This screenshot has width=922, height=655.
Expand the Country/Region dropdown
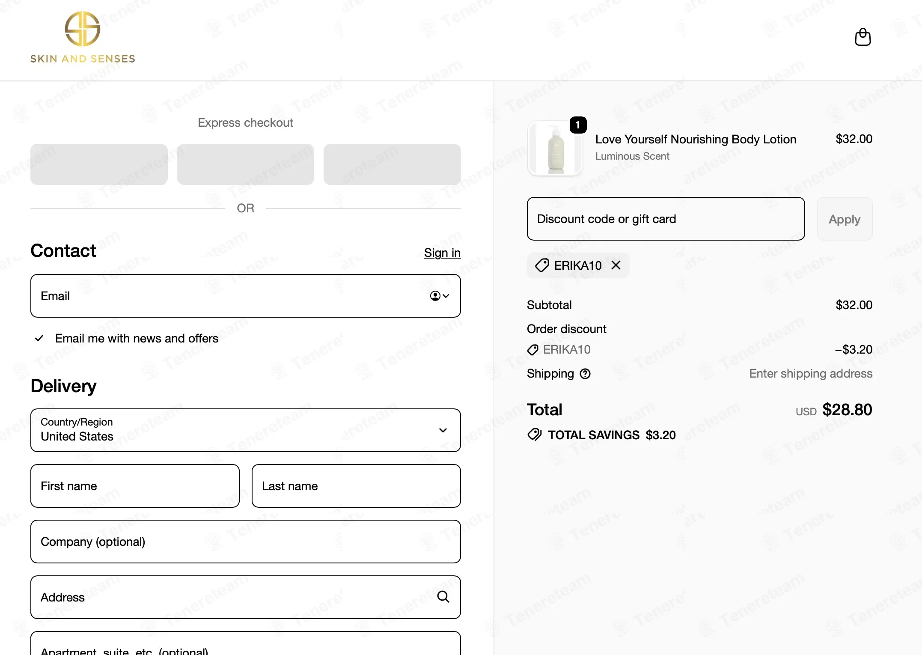click(x=246, y=430)
